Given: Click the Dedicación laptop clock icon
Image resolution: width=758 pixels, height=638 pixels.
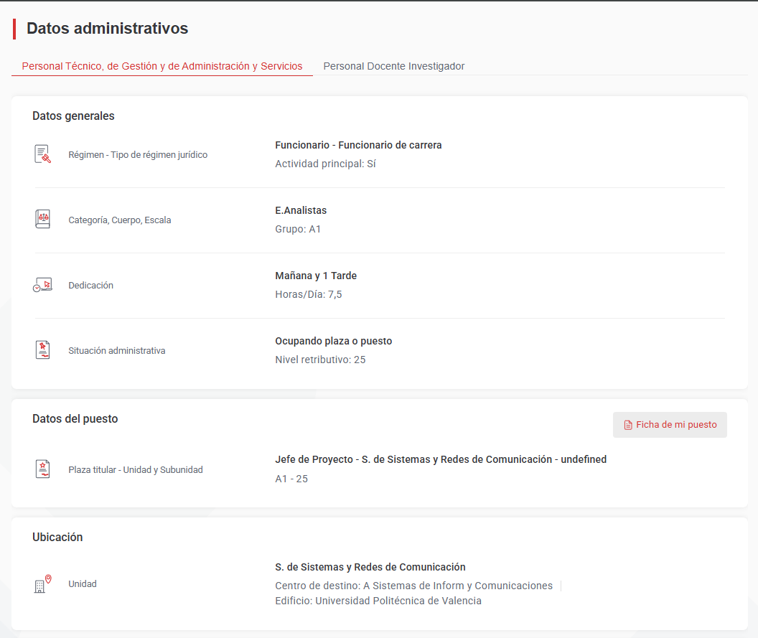Looking at the screenshot, I should pyautogui.click(x=42, y=285).
